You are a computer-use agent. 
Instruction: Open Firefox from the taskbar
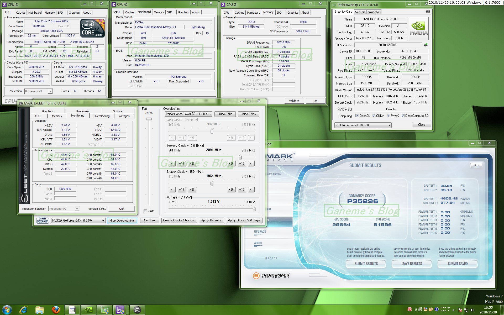click(x=56, y=310)
